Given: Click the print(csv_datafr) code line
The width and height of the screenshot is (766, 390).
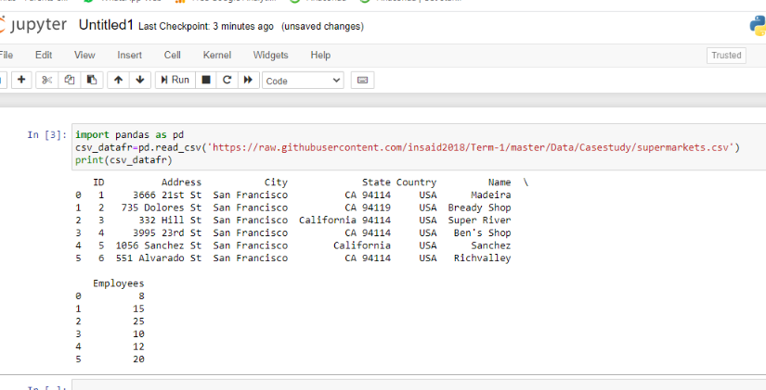Looking at the screenshot, I should pyautogui.click(x=124, y=160).
